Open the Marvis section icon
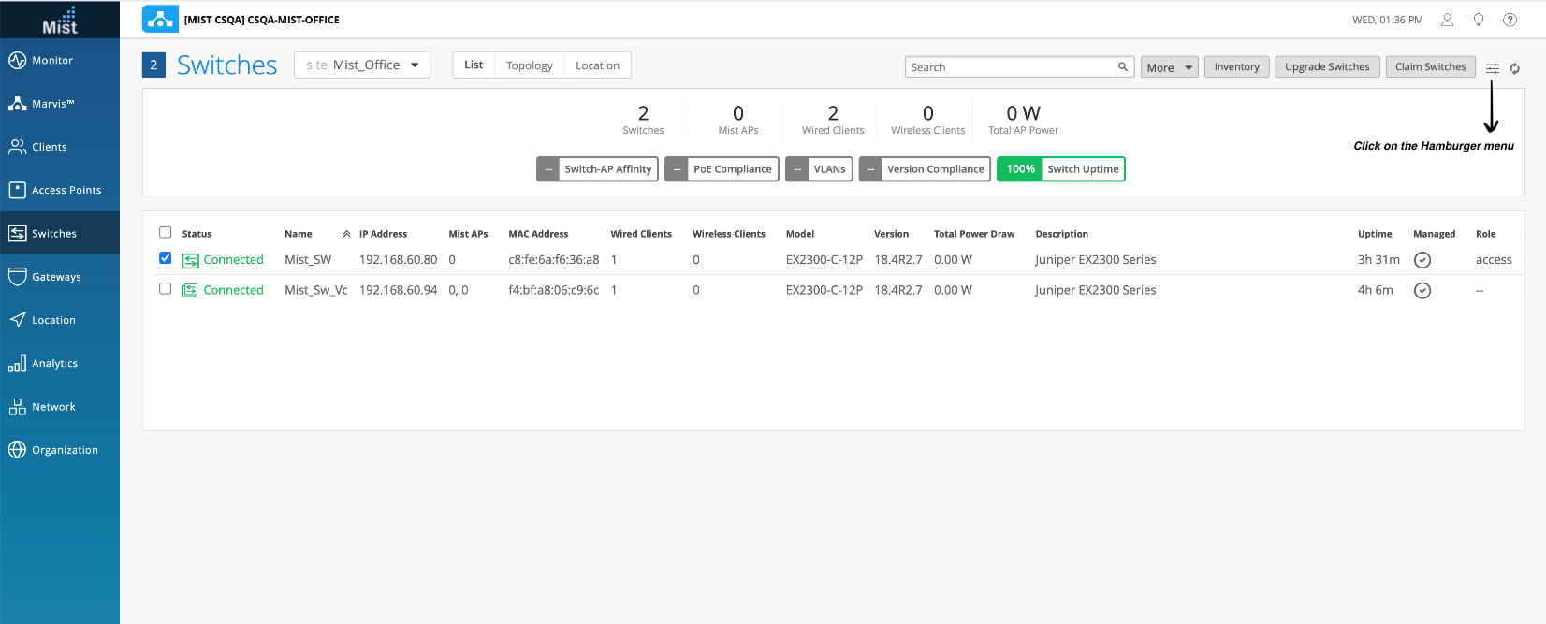 [17, 104]
